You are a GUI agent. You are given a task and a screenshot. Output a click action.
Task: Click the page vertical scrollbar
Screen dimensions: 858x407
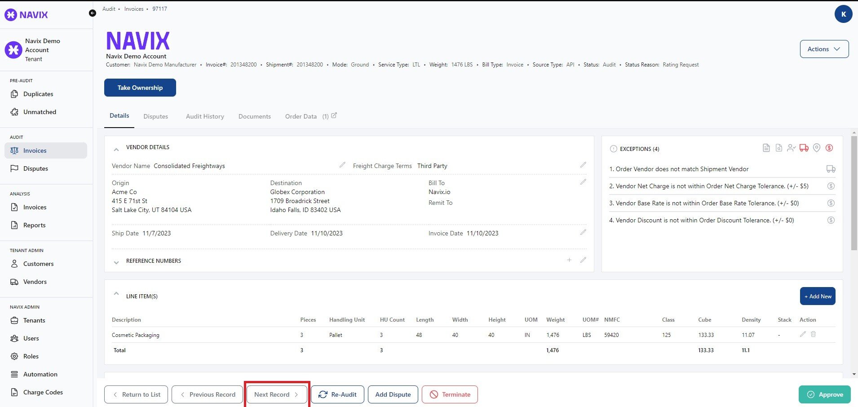(x=854, y=193)
